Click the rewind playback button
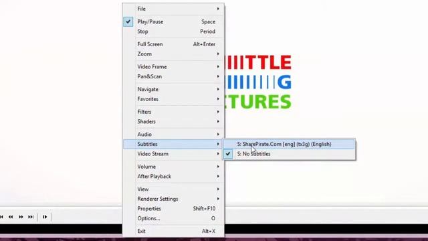 11,217
